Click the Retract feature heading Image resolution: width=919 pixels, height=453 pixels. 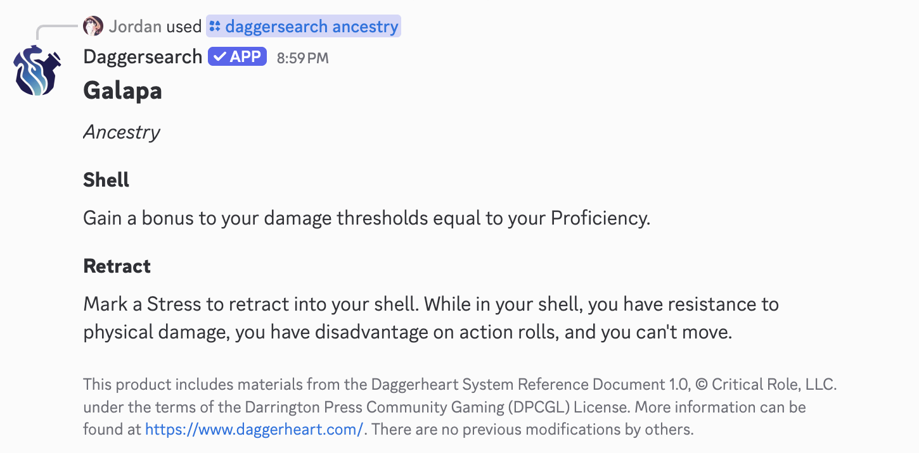click(x=117, y=266)
